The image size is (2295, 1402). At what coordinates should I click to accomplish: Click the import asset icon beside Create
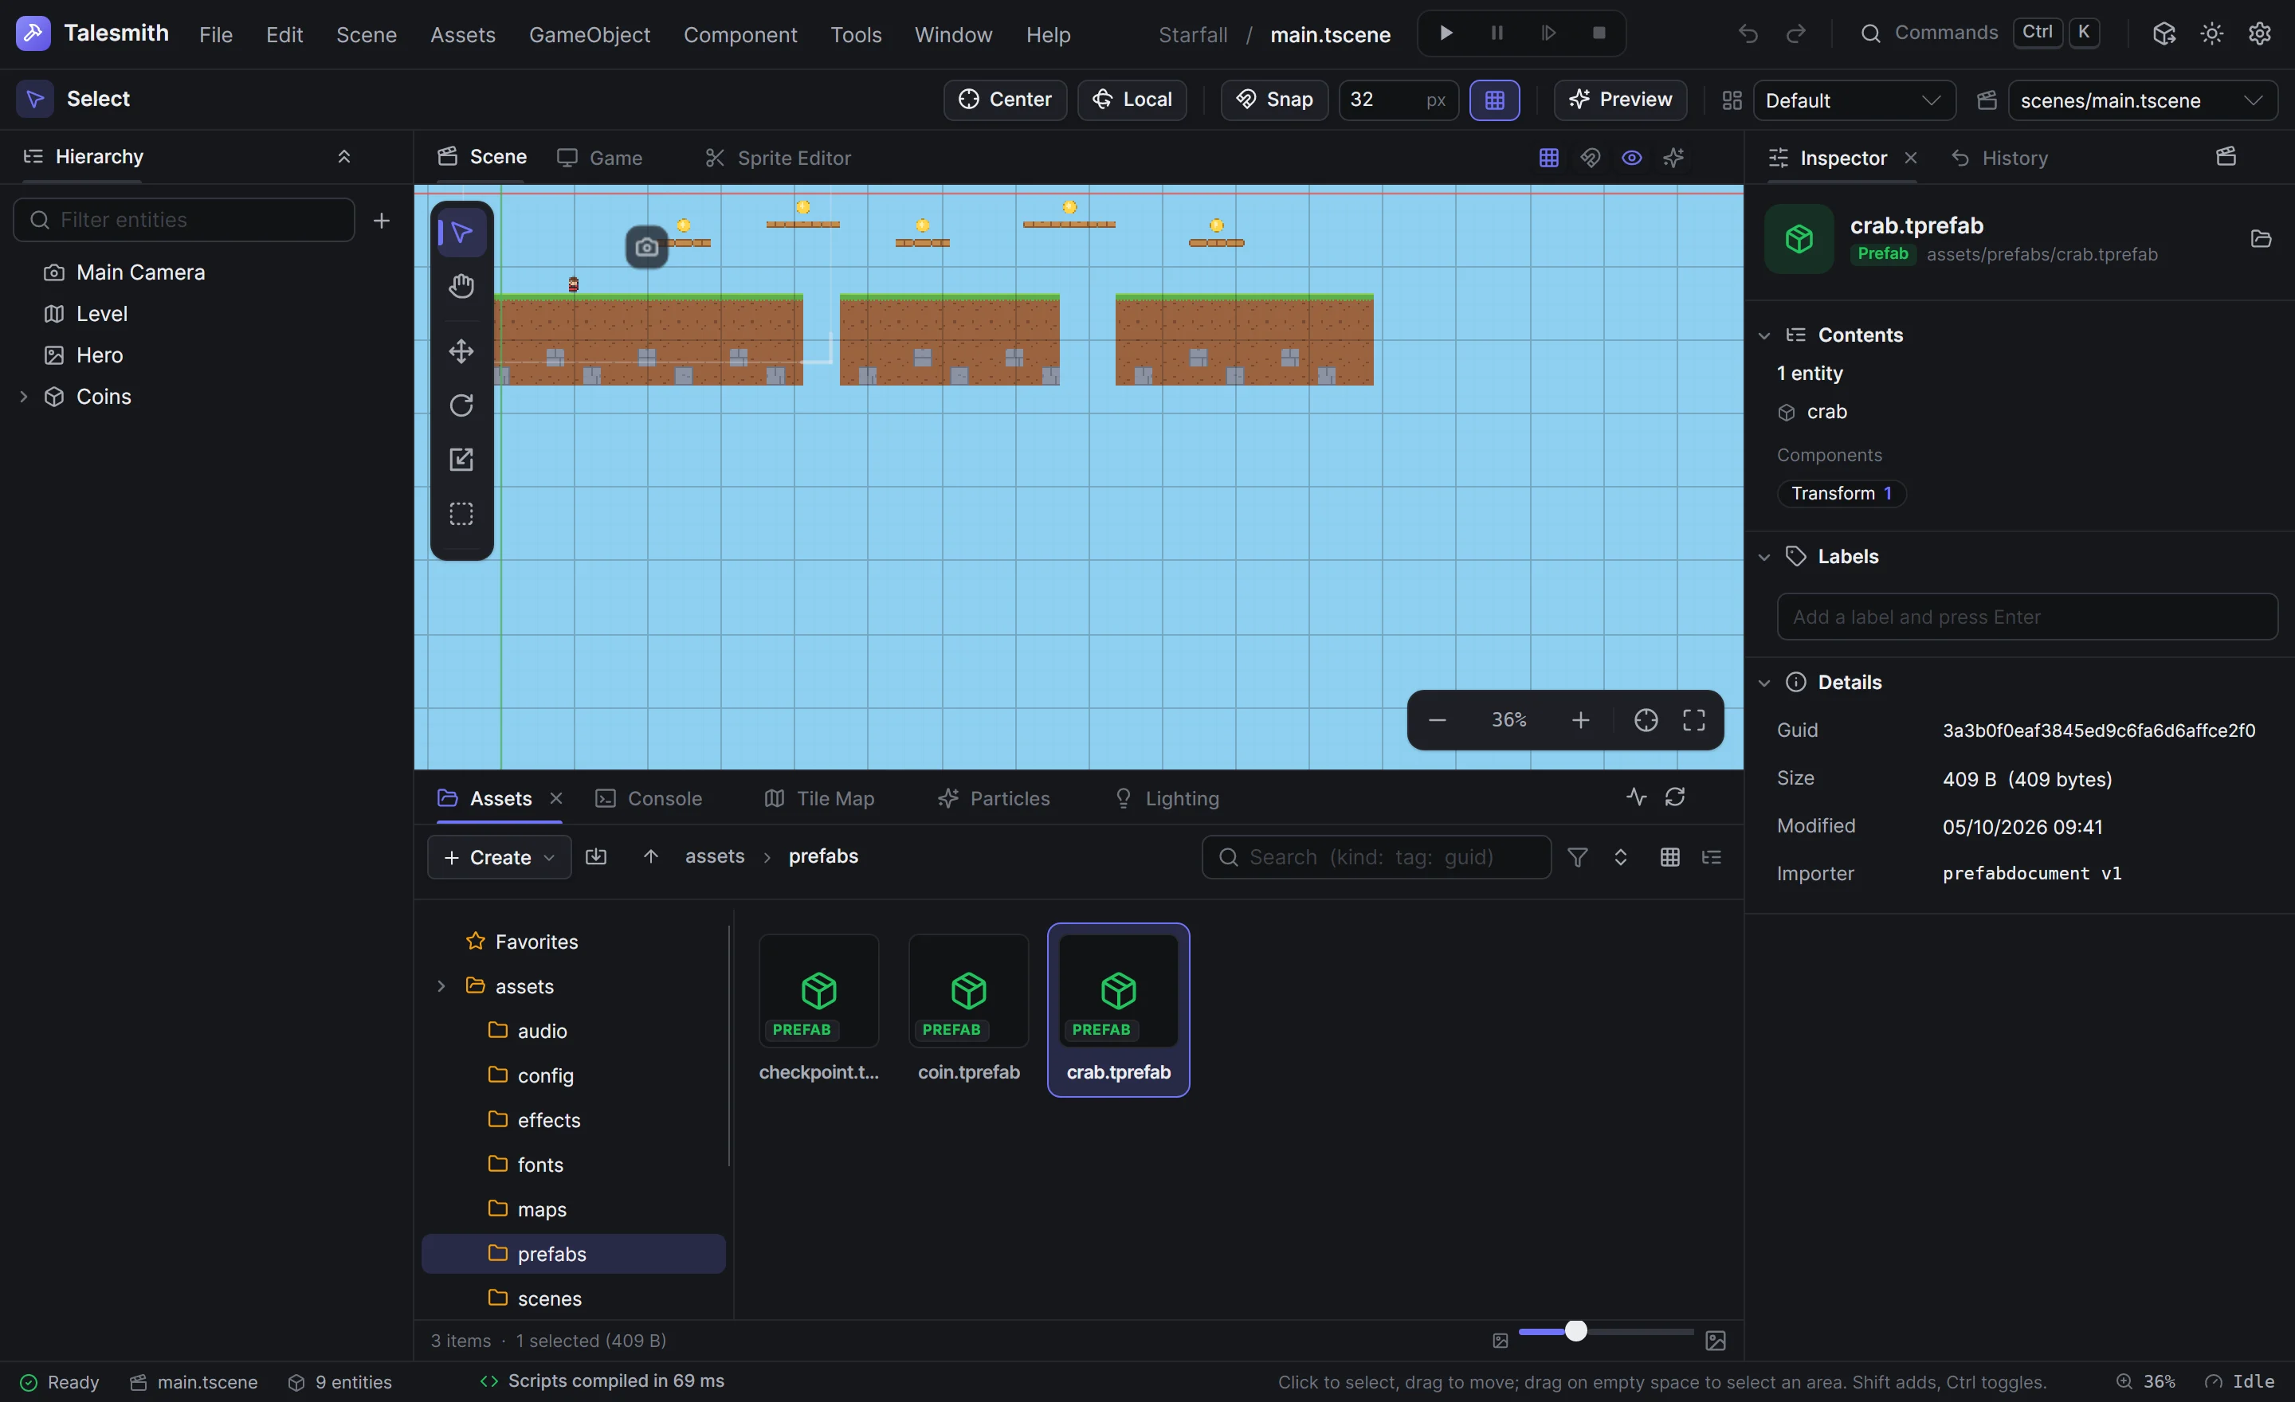pos(596,856)
